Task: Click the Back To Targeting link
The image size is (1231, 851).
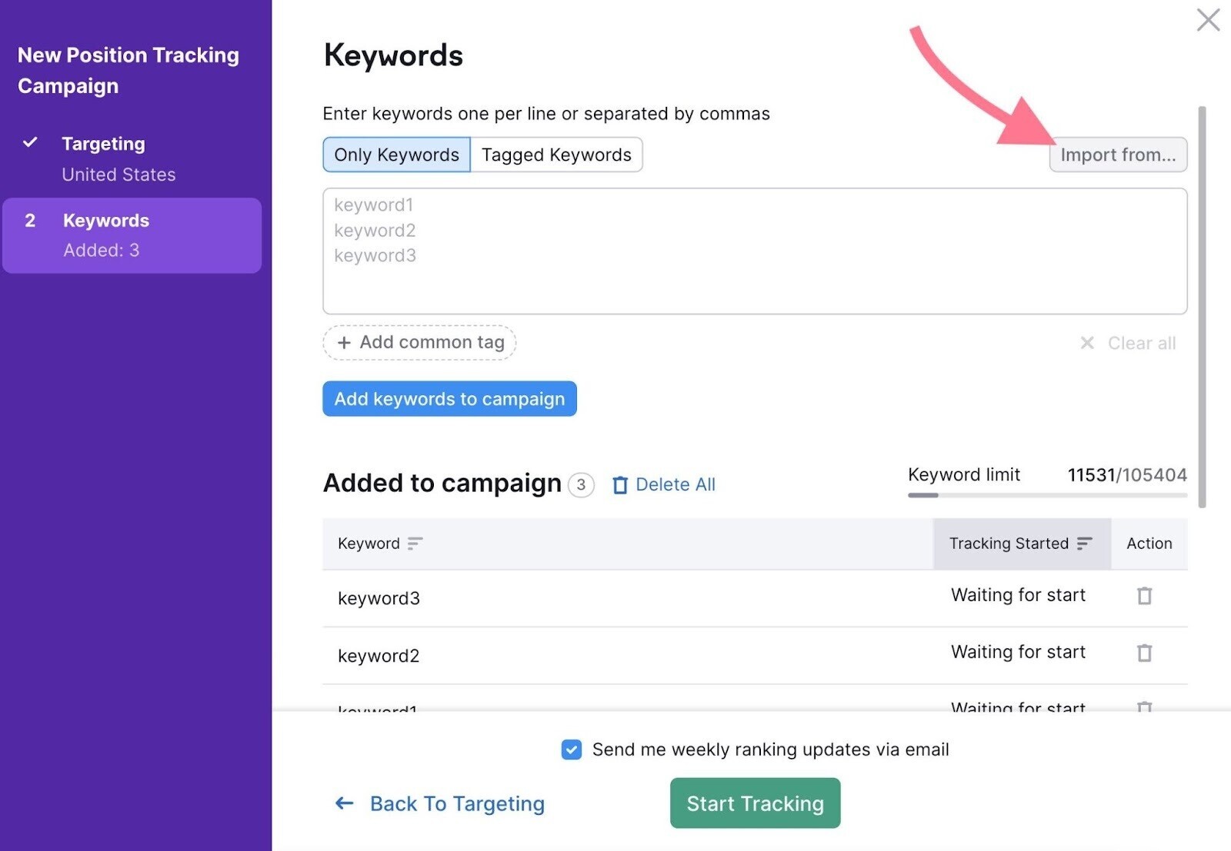Action: (x=457, y=803)
